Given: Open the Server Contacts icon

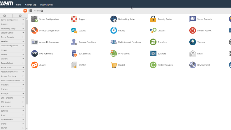Looking at the screenshot, I should (x=193, y=19).
